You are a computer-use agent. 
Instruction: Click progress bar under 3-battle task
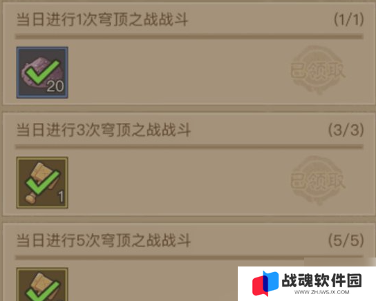coord(189,146)
